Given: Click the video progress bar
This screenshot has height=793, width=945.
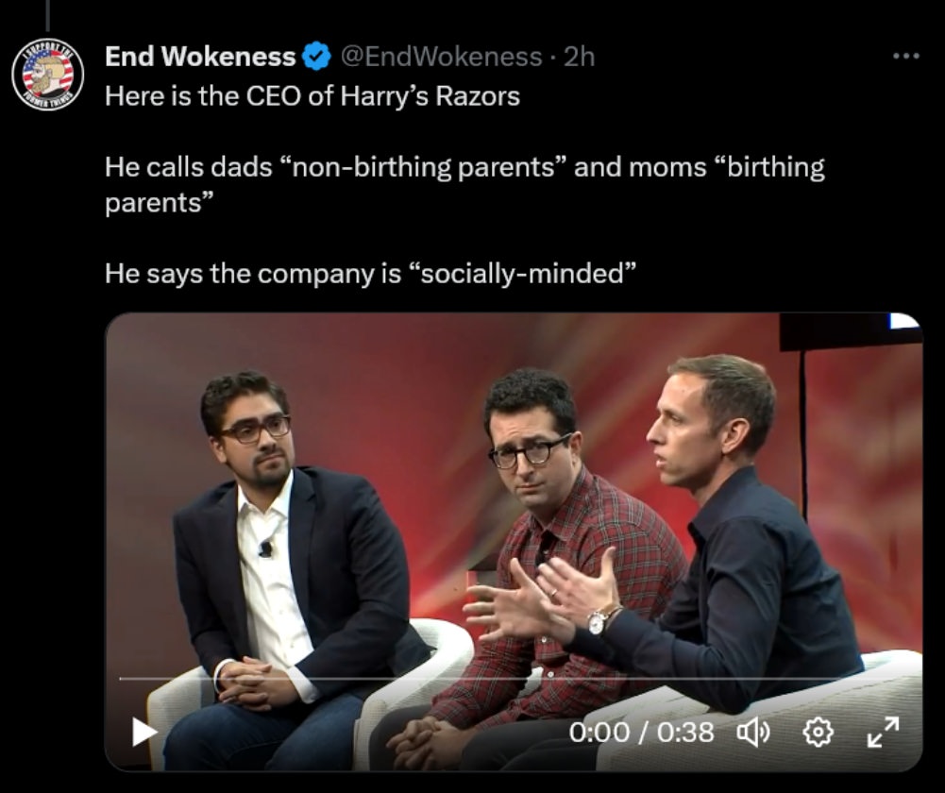Looking at the screenshot, I should [510, 678].
